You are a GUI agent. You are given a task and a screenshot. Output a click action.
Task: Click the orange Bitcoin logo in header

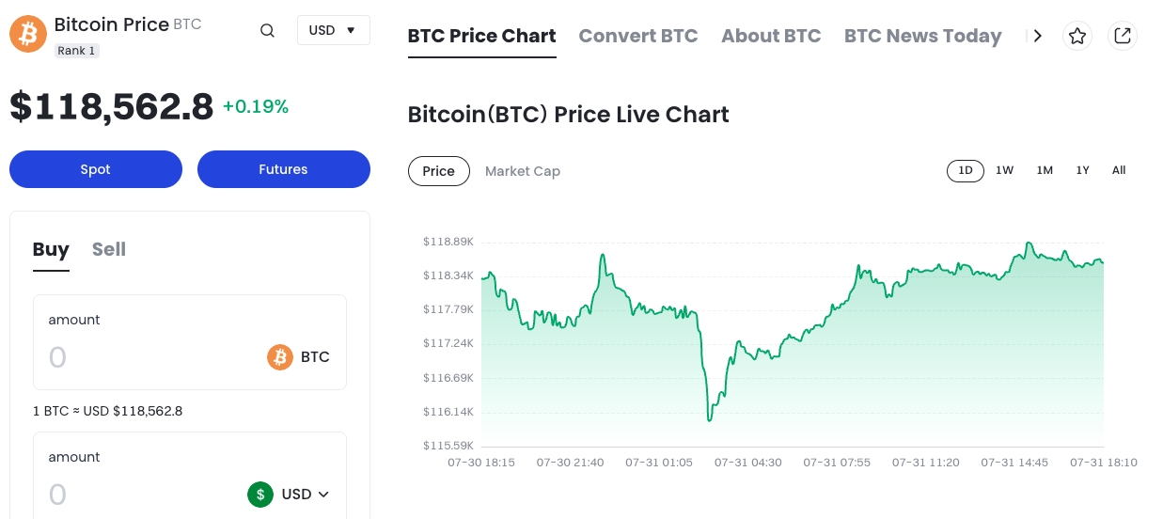[x=28, y=34]
